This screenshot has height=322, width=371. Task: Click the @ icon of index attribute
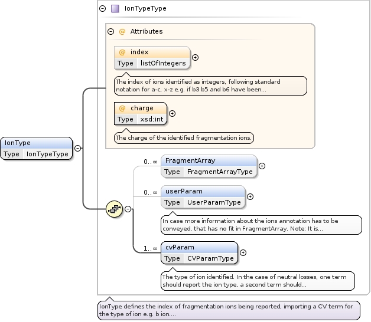point(122,52)
